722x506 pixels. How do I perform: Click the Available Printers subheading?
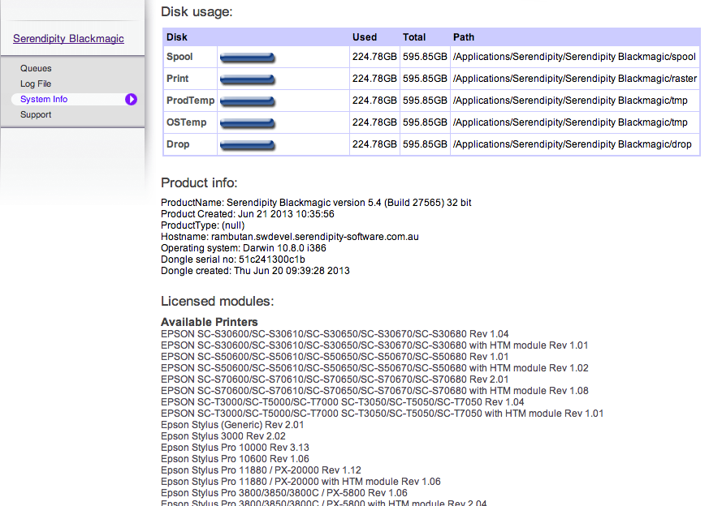[x=209, y=322]
